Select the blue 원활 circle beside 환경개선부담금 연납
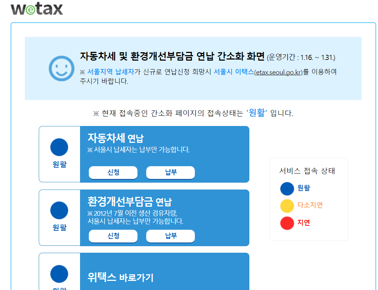 click(59, 210)
